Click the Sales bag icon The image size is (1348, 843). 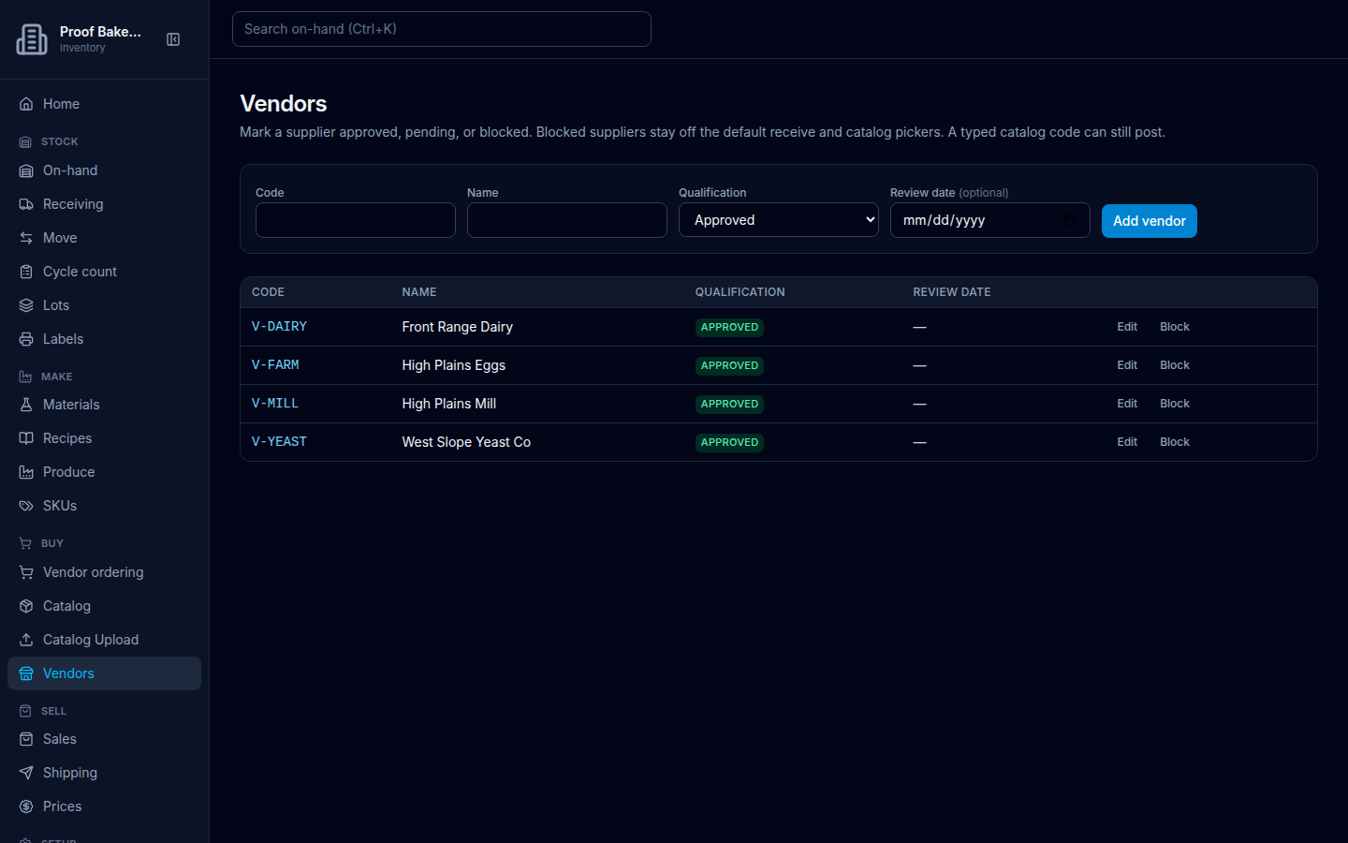pyautogui.click(x=26, y=739)
